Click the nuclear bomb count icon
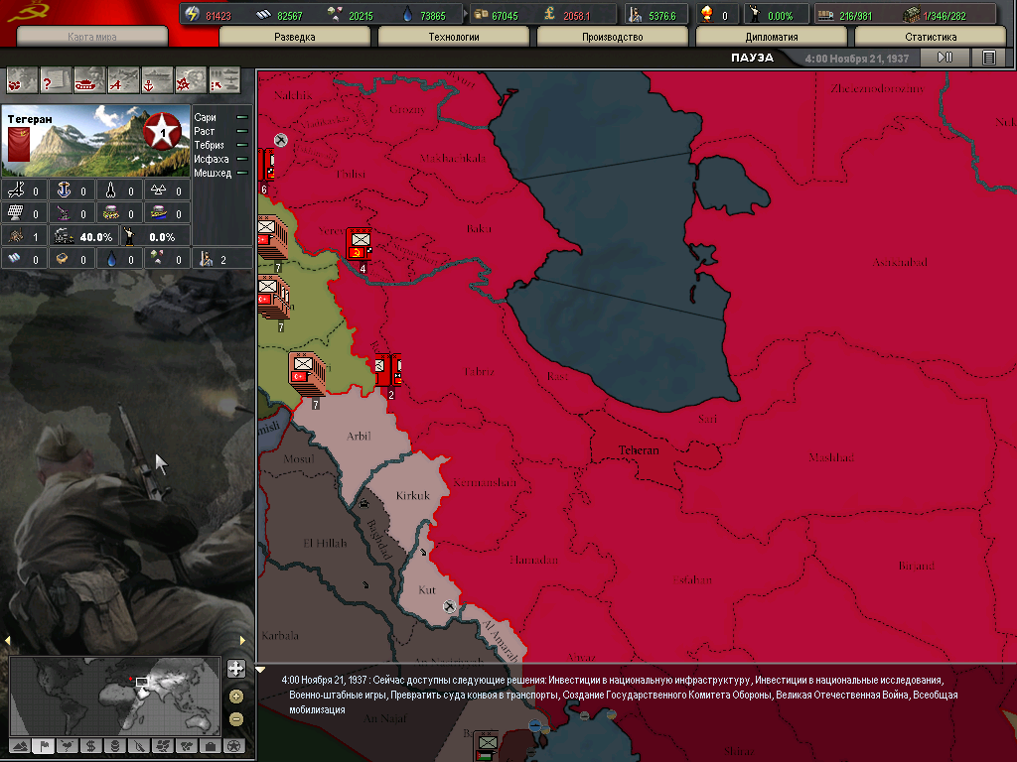1017x762 pixels. [x=707, y=14]
